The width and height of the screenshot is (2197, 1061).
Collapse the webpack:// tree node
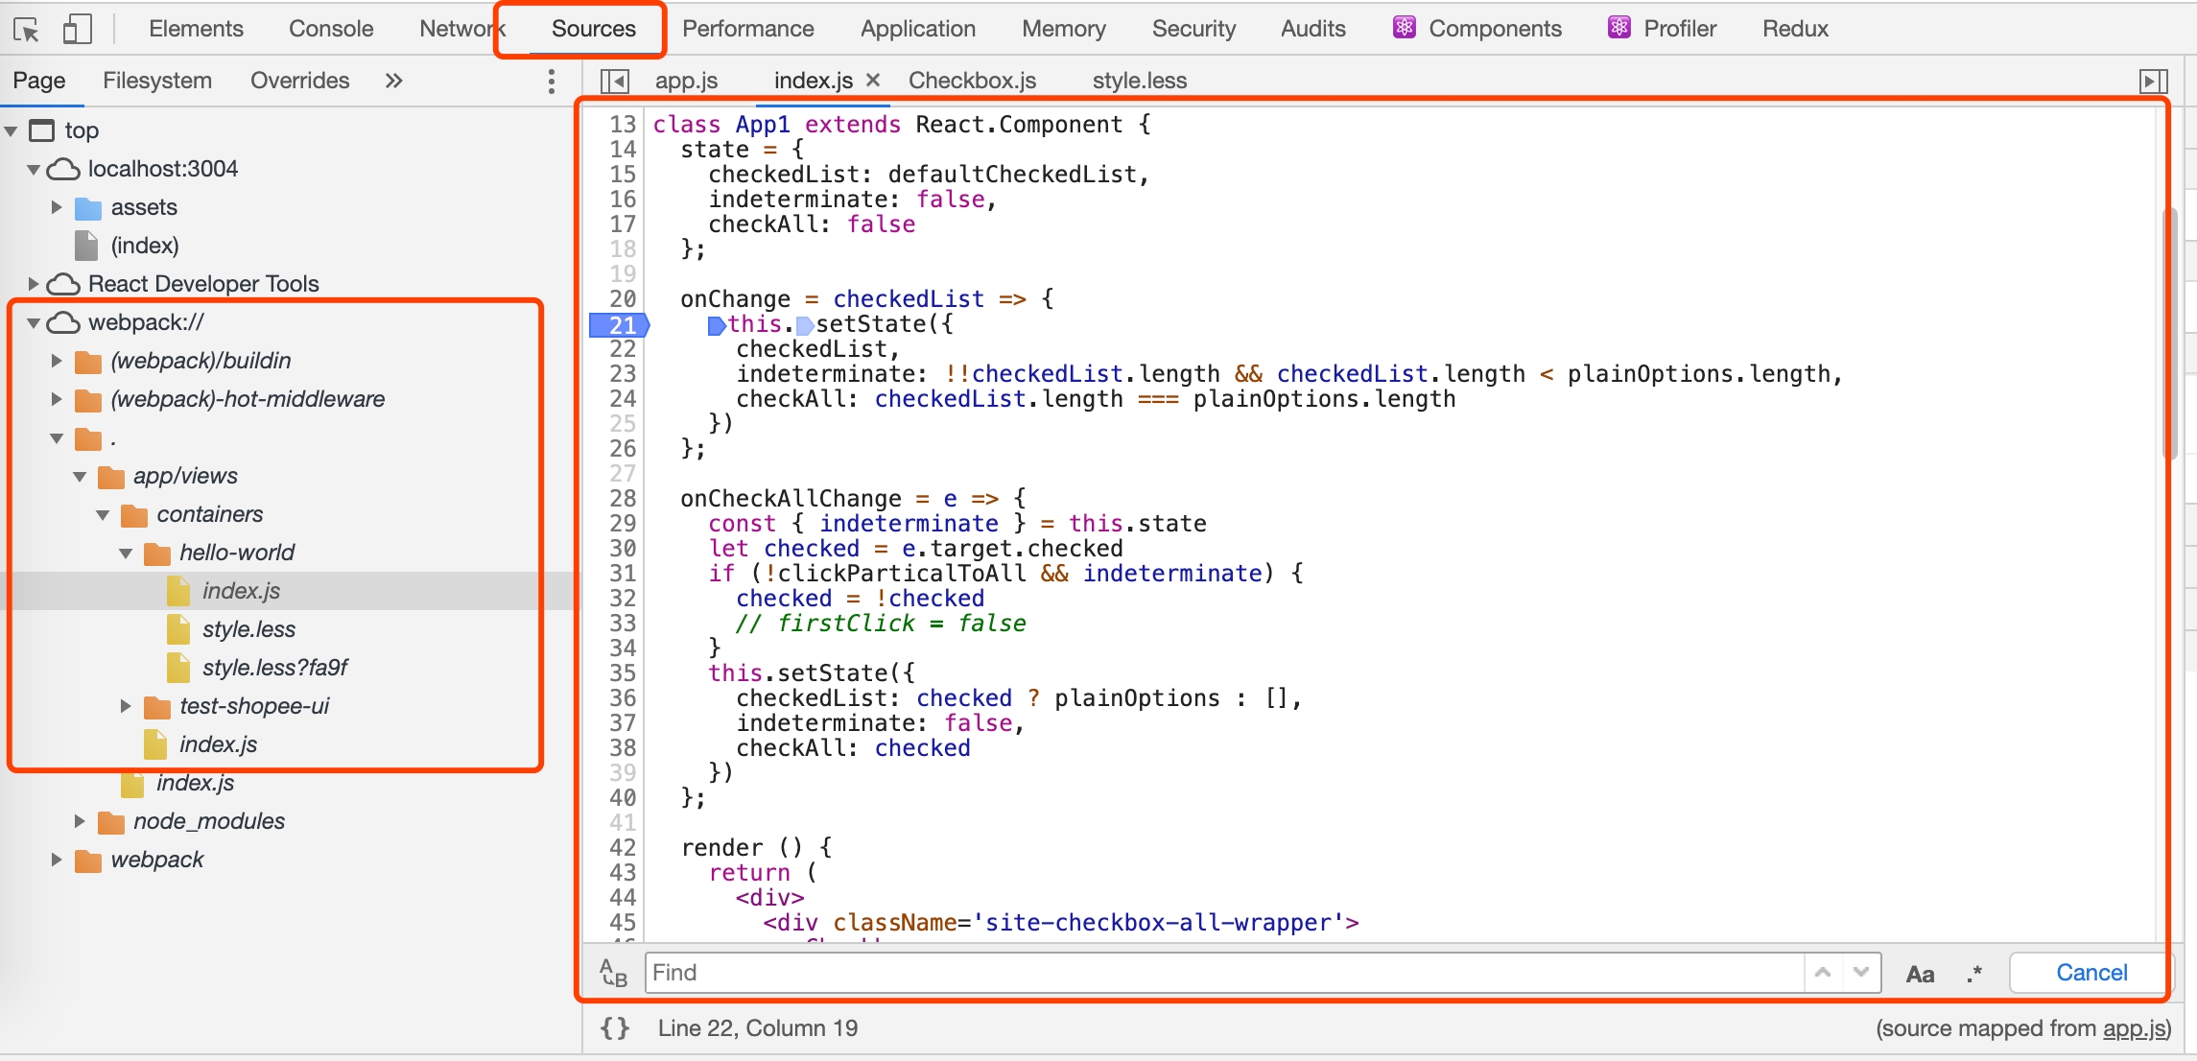tap(34, 322)
